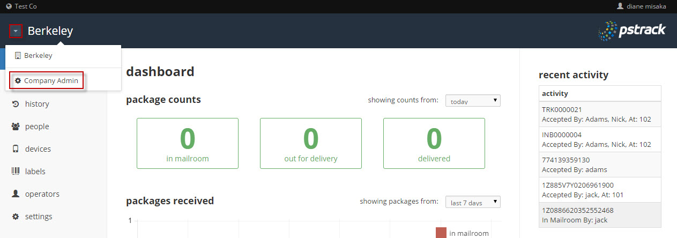This screenshot has height=238, width=677.
Task: Click the globe icon beside Test Co
Action: click(x=9, y=6)
